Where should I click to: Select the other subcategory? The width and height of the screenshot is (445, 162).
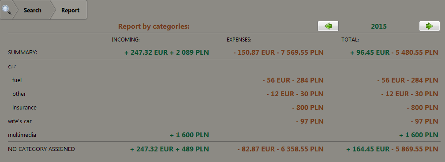click(x=19, y=94)
